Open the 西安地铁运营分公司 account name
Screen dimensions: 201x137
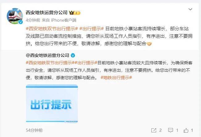tap(47, 13)
